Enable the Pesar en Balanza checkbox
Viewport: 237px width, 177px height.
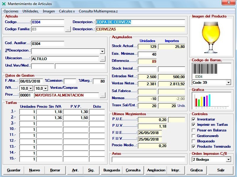pyautogui.click(x=194, y=130)
